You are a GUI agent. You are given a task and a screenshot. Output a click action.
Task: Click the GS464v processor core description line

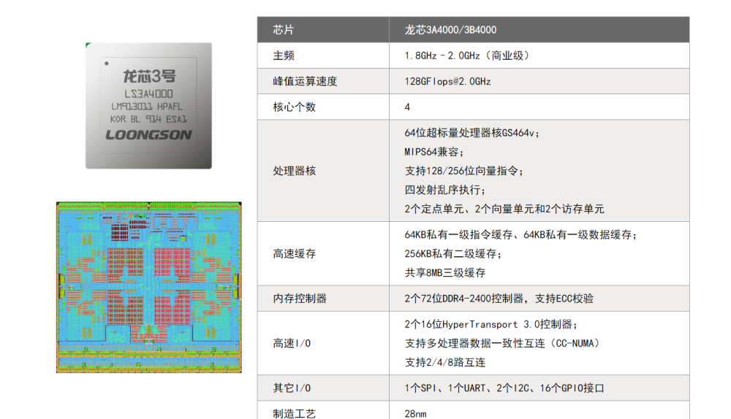[x=471, y=133]
